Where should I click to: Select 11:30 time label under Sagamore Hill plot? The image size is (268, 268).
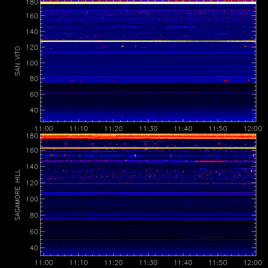pos(148,263)
